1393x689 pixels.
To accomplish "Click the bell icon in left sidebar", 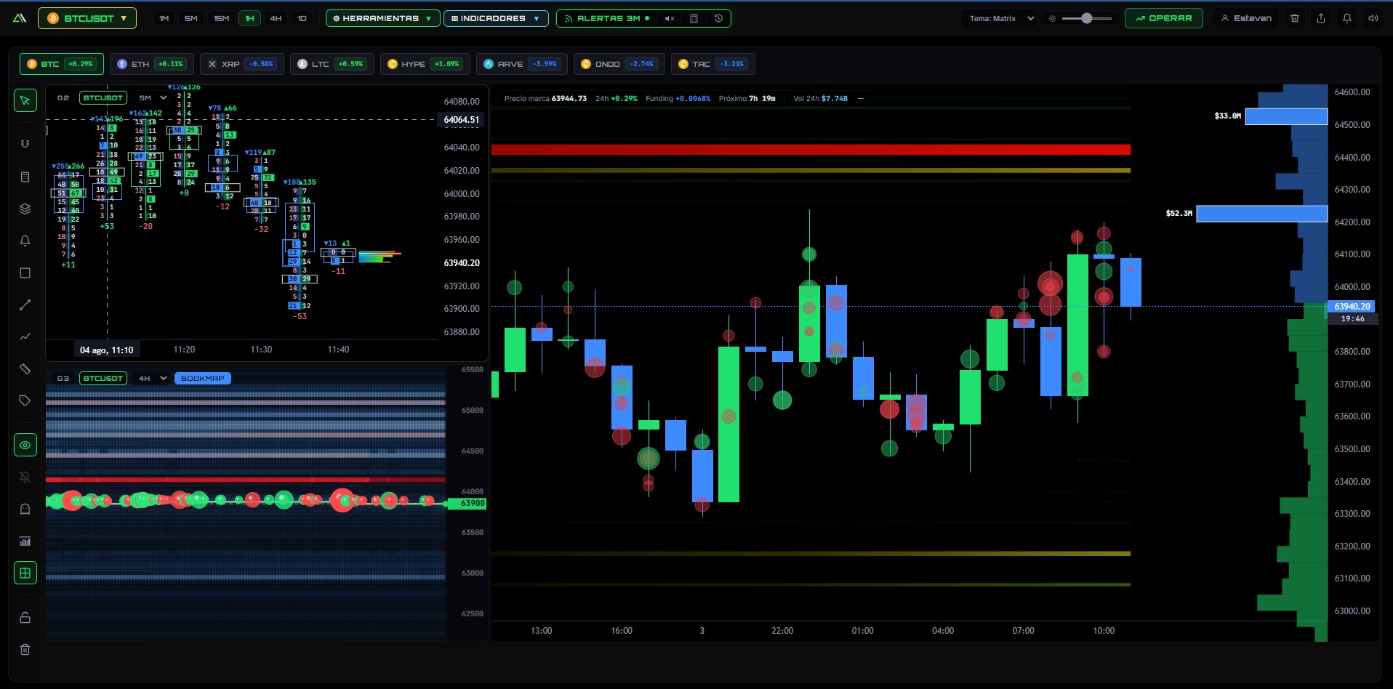I will pos(25,241).
